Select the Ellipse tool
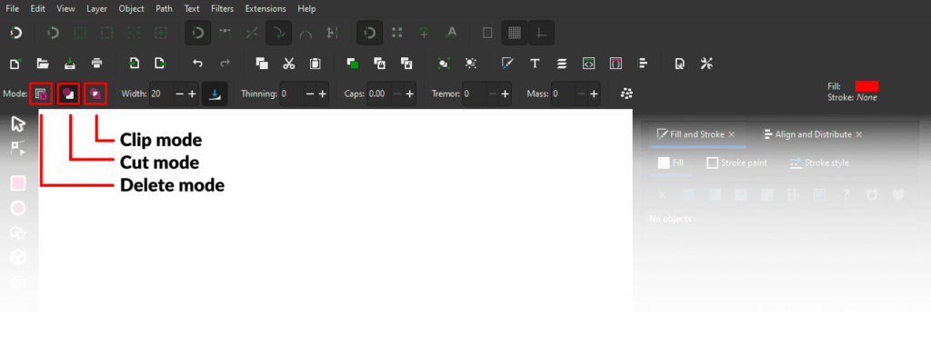Image resolution: width=931 pixels, height=354 pixels. point(18,208)
